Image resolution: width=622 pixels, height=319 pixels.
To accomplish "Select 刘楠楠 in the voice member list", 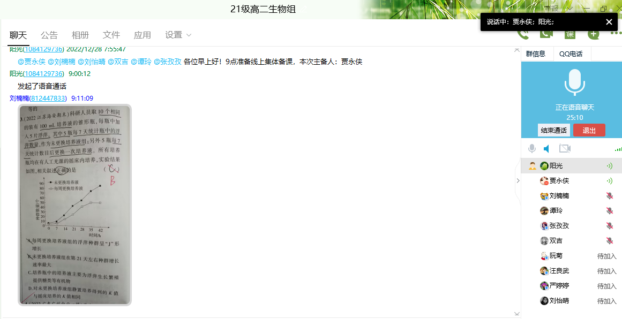I will point(571,196).
